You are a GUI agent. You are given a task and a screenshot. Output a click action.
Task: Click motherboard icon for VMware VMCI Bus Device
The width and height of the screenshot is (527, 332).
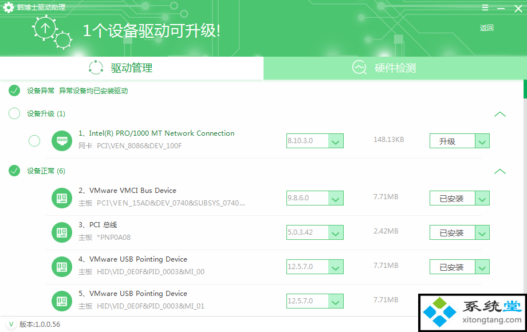pos(62,198)
